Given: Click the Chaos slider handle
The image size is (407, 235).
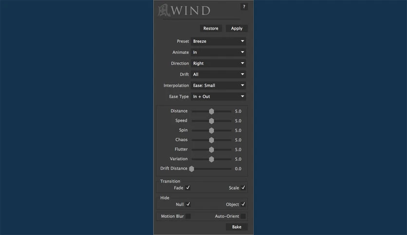Looking at the screenshot, I should 212,140.
